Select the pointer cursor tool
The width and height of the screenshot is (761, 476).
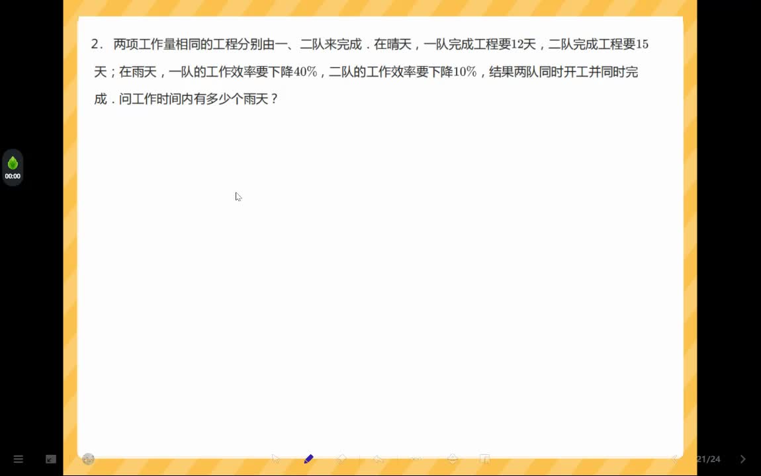(276, 459)
